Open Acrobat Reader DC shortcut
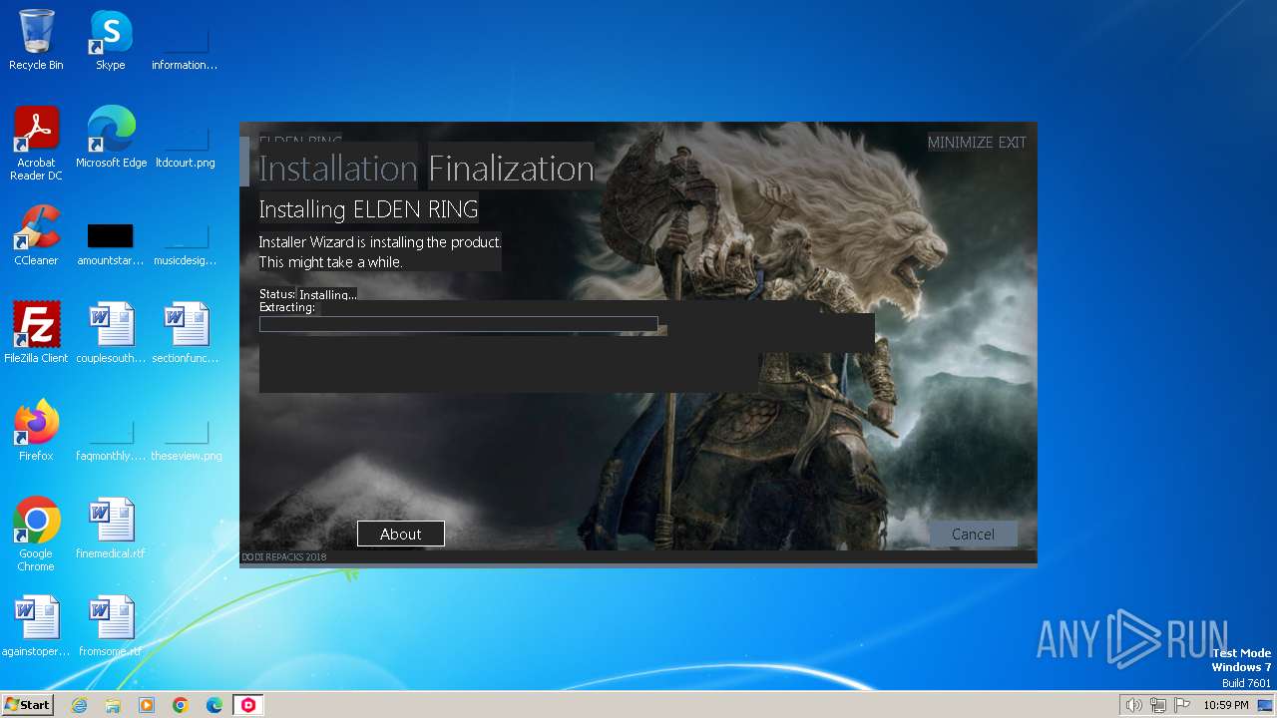The image size is (1277, 718). click(x=36, y=143)
